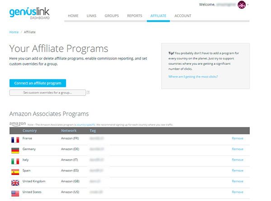271x201 pixels.
Task: Remove the France Amazon program
Action: pos(238,138)
